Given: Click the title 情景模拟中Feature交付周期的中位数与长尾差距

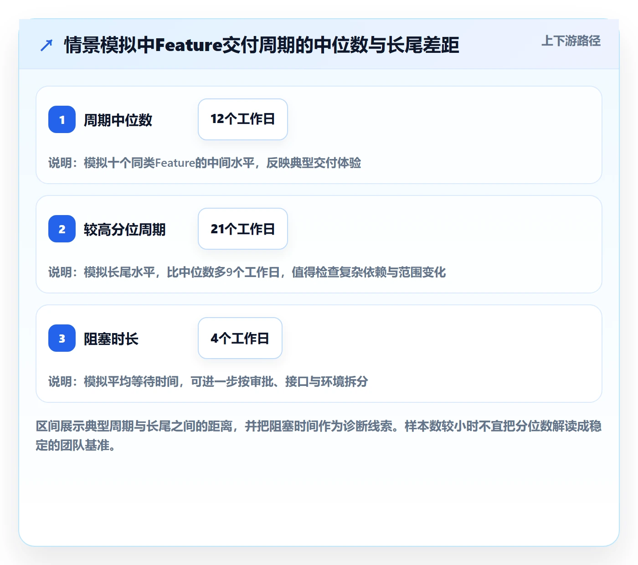Looking at the screenshot, I should point(262,45).
